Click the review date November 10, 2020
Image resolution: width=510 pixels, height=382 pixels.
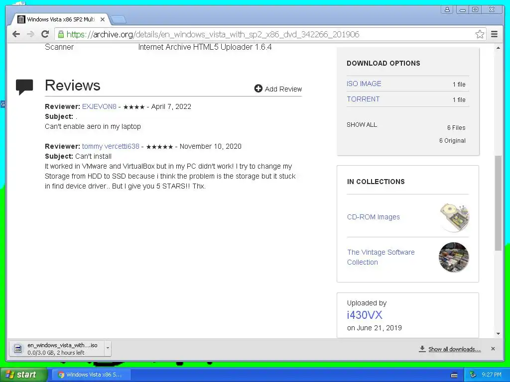tap(211, 146)
